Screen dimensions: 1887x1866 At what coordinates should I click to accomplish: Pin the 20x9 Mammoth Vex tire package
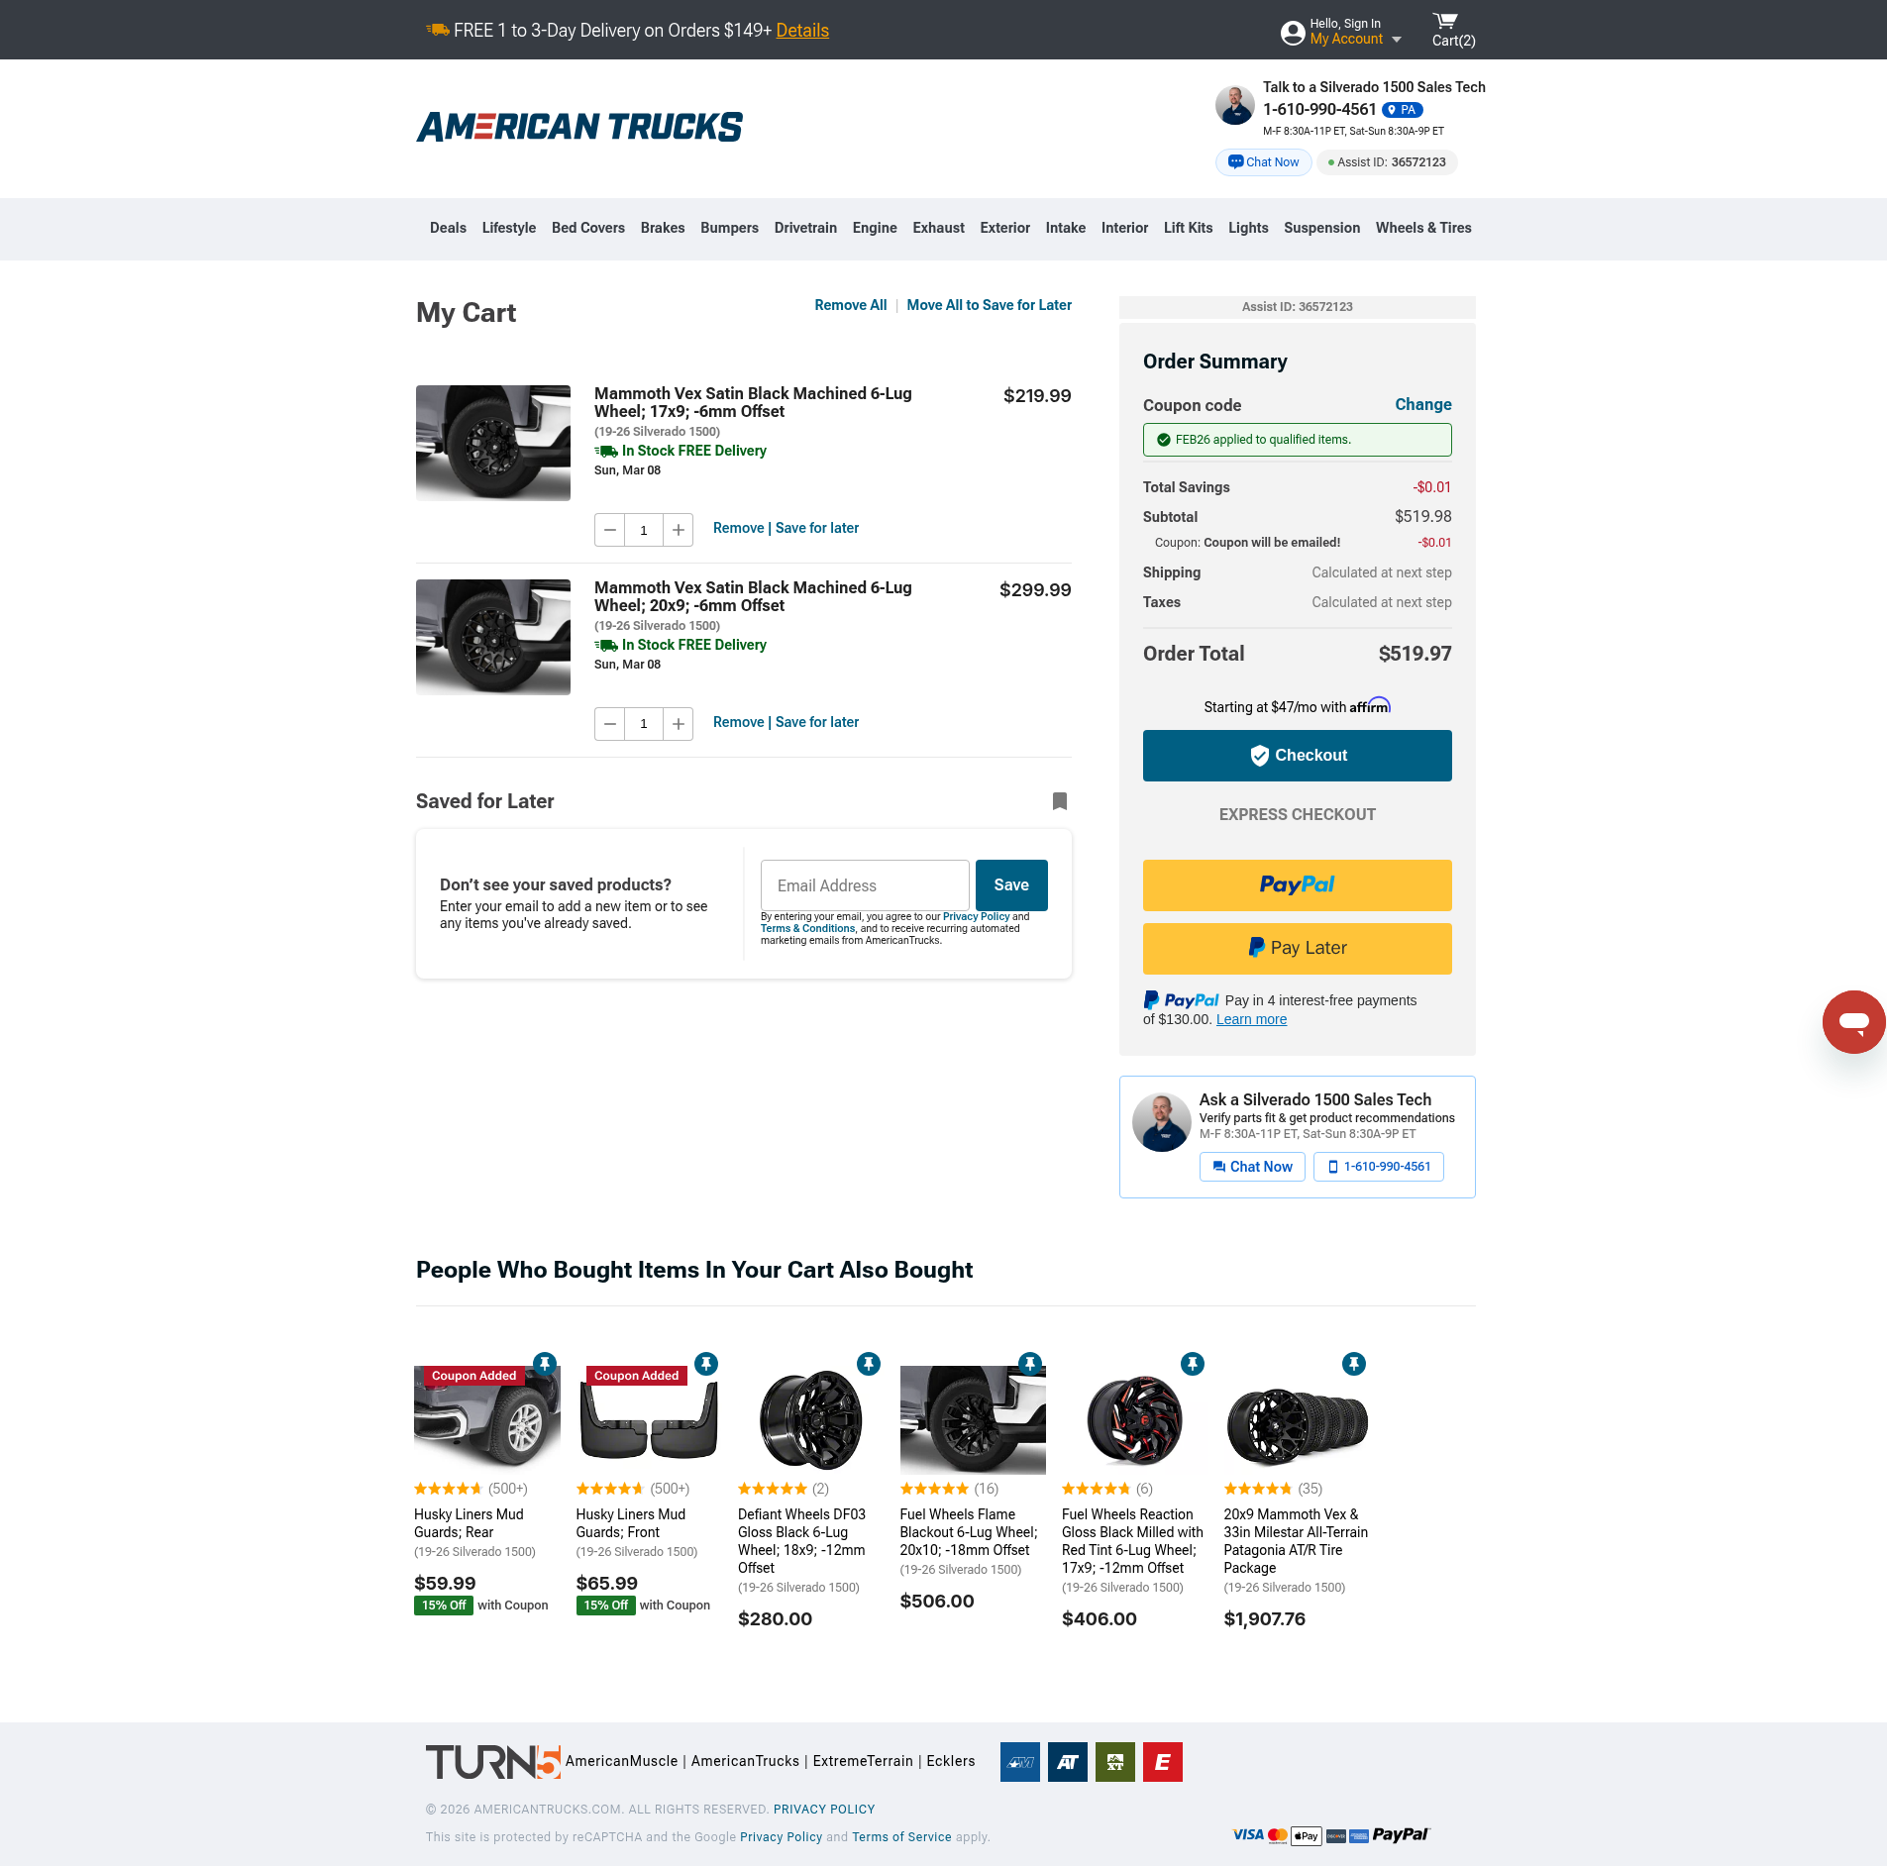(x=1353, y=1364)
